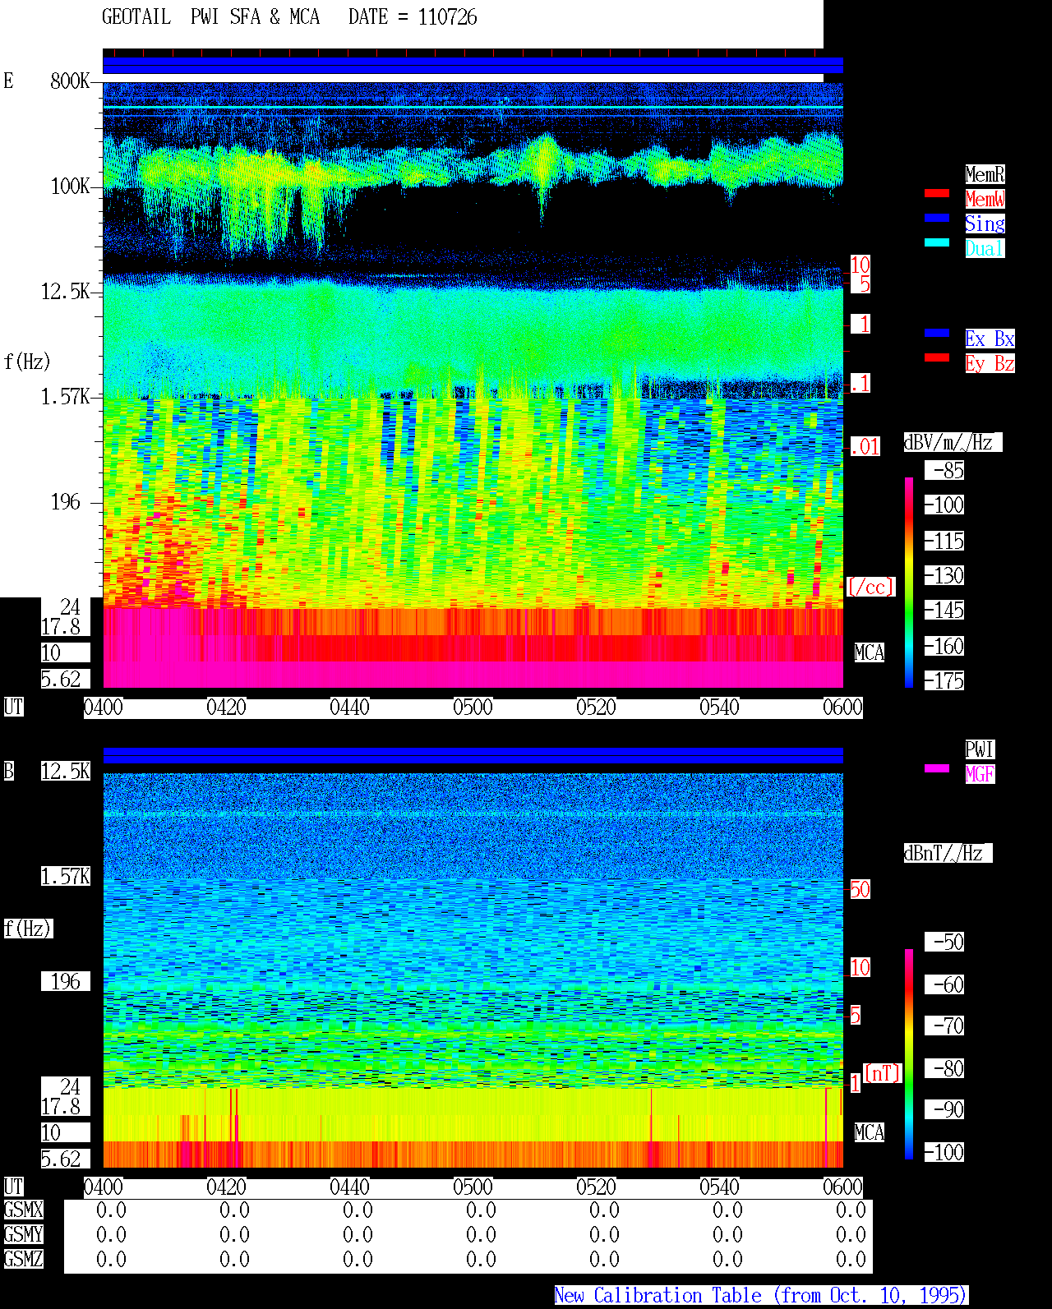Click the 12.5K label on the E panel
The image size is (1052, 1309).
(x=66, y=291)
